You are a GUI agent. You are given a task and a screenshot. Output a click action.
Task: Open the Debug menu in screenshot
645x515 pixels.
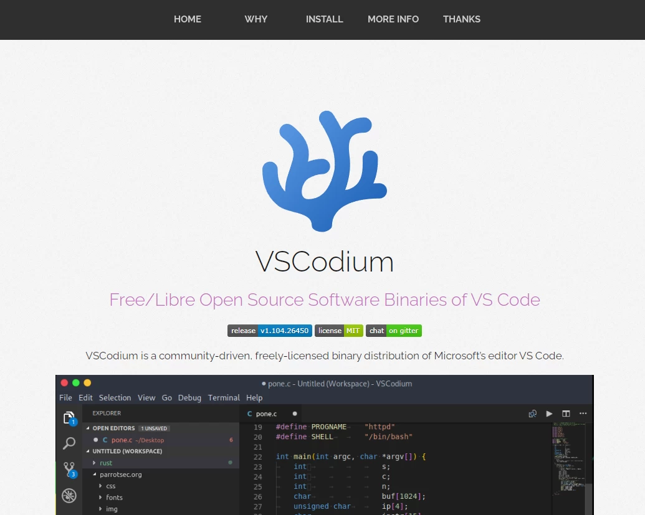point(189,397)
